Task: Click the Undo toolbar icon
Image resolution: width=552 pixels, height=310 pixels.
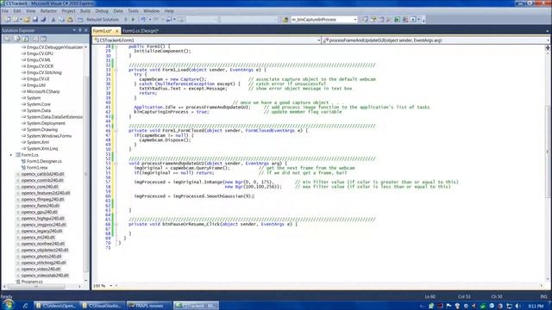Action: (143, 20)
